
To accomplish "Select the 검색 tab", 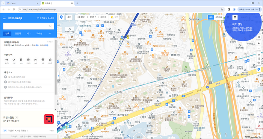I will point(7,33).
